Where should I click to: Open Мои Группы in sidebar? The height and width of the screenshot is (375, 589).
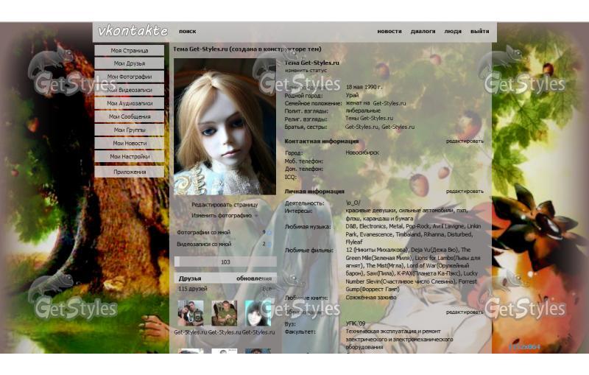(130, 130)
